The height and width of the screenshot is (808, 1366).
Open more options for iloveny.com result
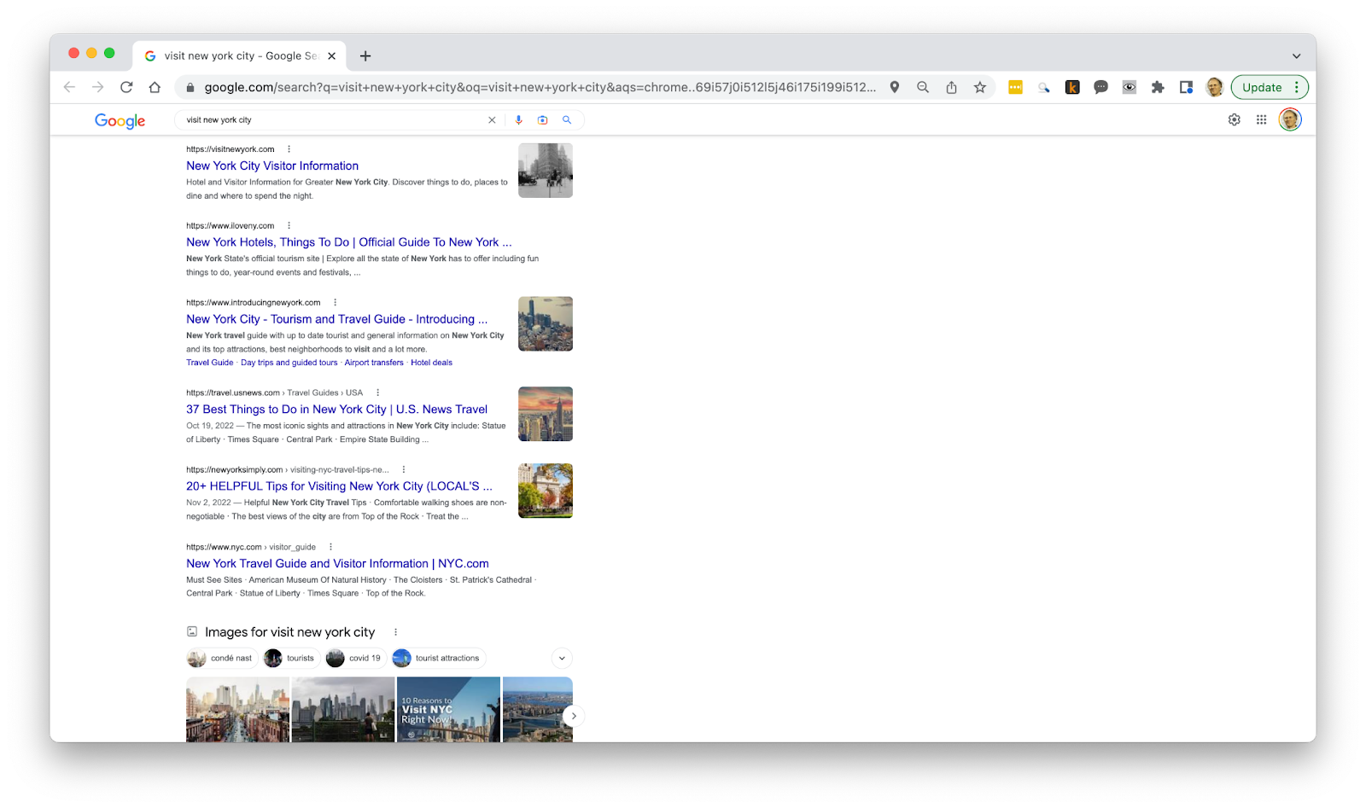click(x=289, y=226)
